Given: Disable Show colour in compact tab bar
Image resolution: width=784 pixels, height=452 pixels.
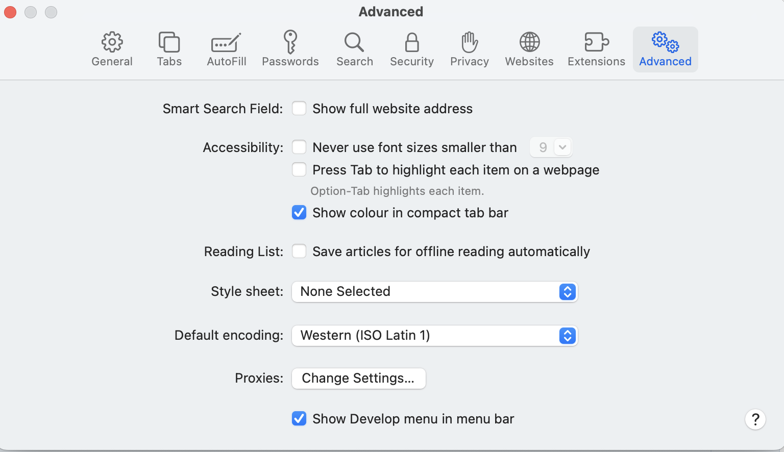Looking at the screenshot, I should pos(299,212).
